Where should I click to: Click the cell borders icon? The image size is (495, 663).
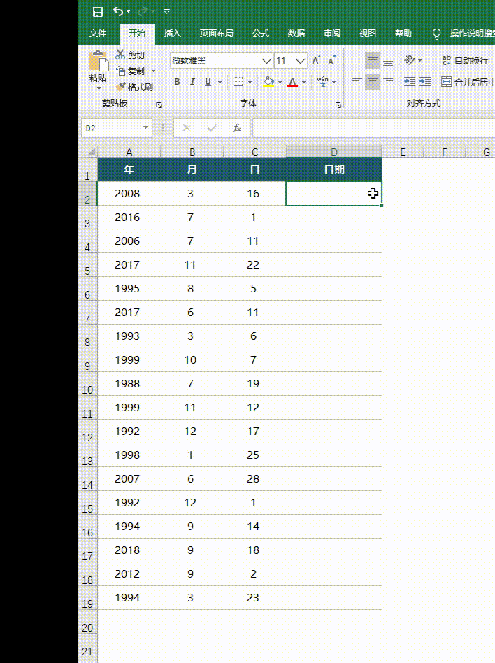pos(238,82)
